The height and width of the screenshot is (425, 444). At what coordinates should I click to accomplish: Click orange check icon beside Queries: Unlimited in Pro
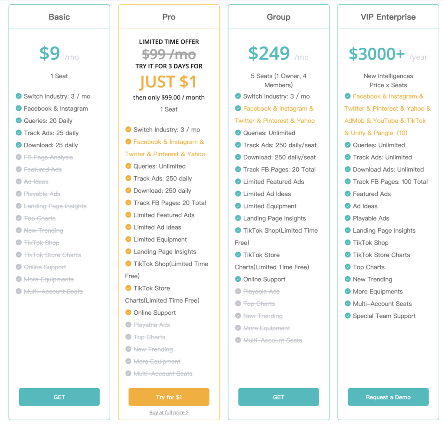128,166
